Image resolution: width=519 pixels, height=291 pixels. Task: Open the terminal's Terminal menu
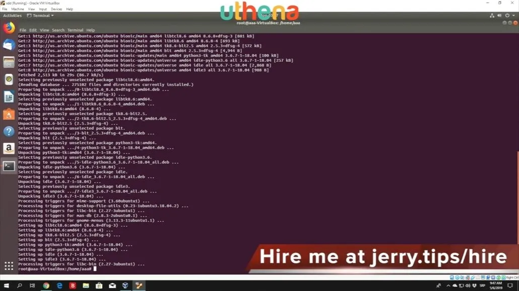tap(75, 30)
